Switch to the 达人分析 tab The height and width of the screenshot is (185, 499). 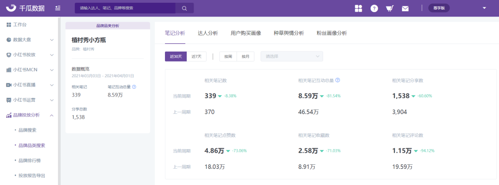pos(208,33)
